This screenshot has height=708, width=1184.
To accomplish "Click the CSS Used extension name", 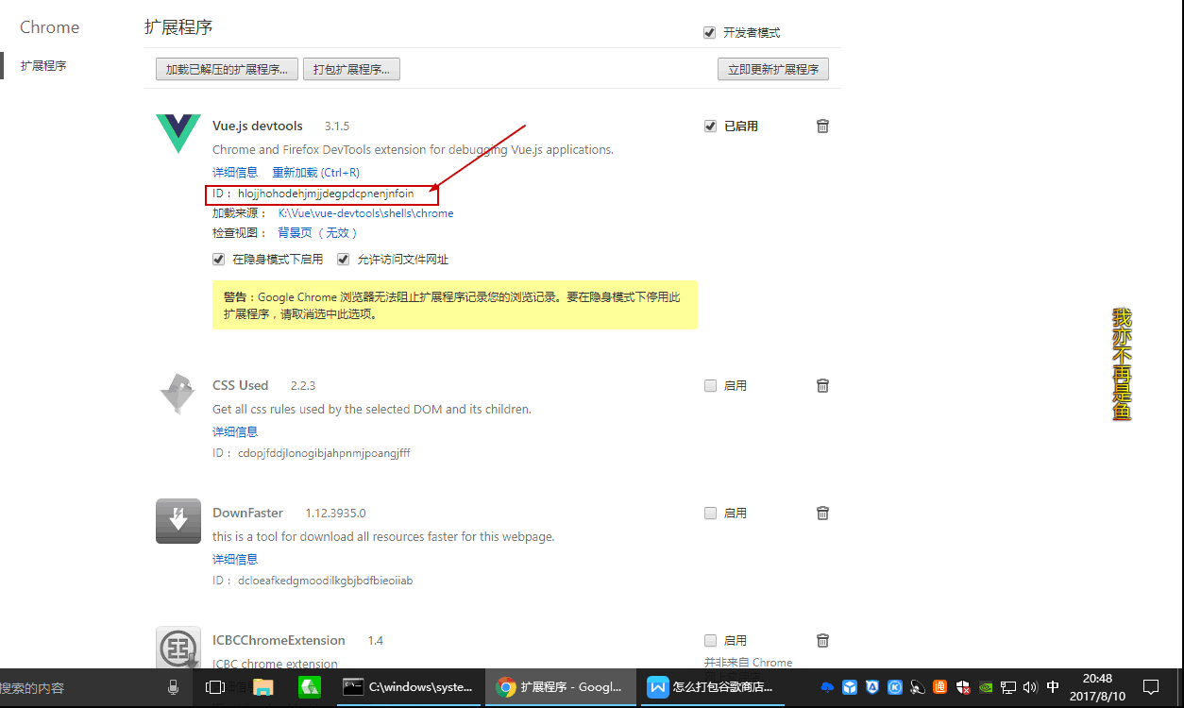I will 241,385.
